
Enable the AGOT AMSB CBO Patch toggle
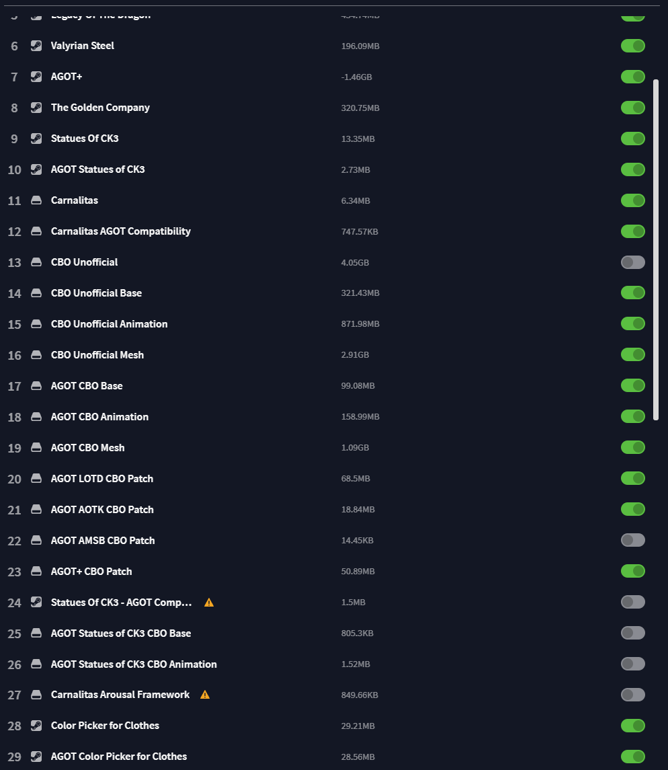pyautogui.click(x=632, y=540)
